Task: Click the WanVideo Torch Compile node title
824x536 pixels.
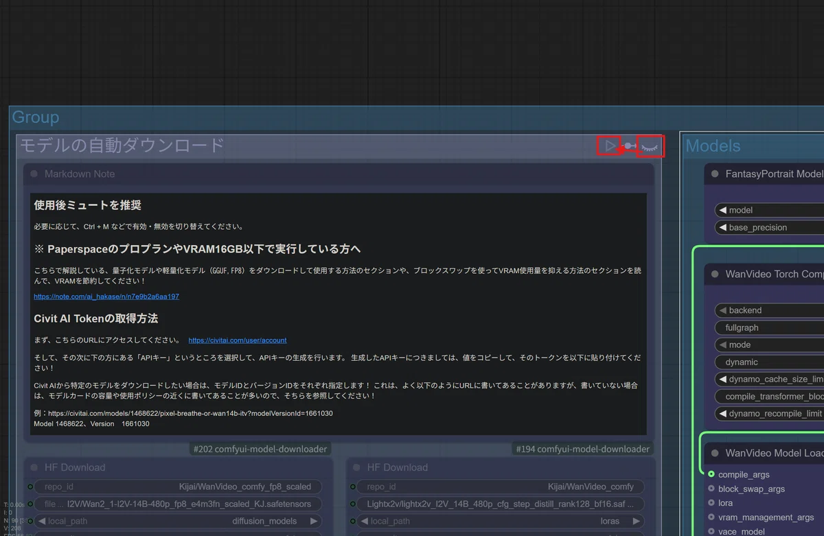Action: [775, 274]
